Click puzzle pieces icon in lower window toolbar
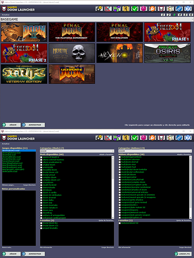The height and width of the screenshot is (258, 194). [117, 138]
